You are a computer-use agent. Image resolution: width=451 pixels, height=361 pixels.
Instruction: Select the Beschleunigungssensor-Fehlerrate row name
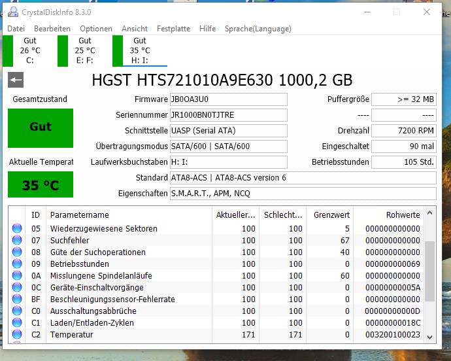112,300
